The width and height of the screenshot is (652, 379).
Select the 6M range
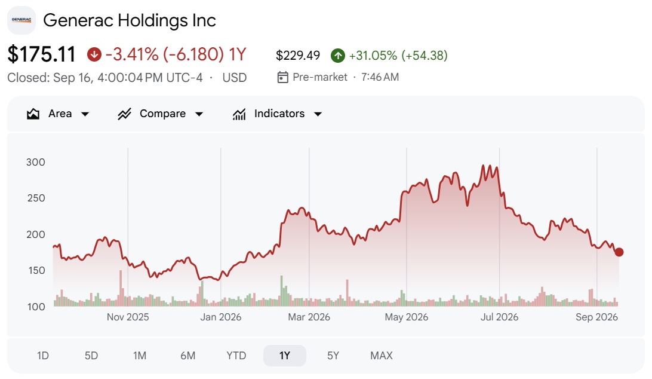tap(188, 356)
